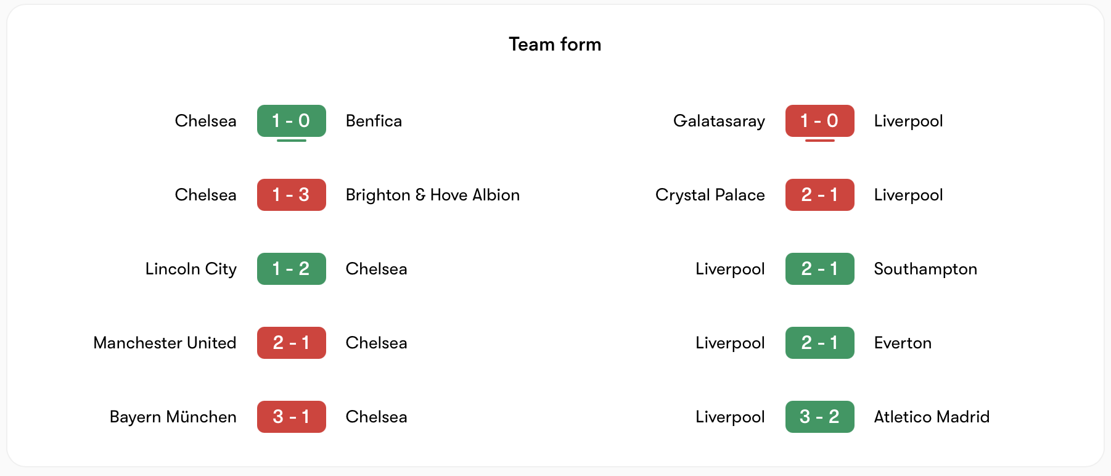Open the Southampton team link
This screenshot has height=476, width=1111.
click(925, 269)
